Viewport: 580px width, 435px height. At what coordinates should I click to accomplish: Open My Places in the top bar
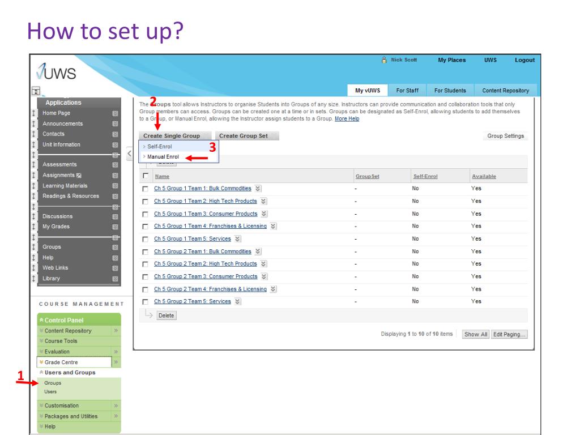tap(451, 60)
